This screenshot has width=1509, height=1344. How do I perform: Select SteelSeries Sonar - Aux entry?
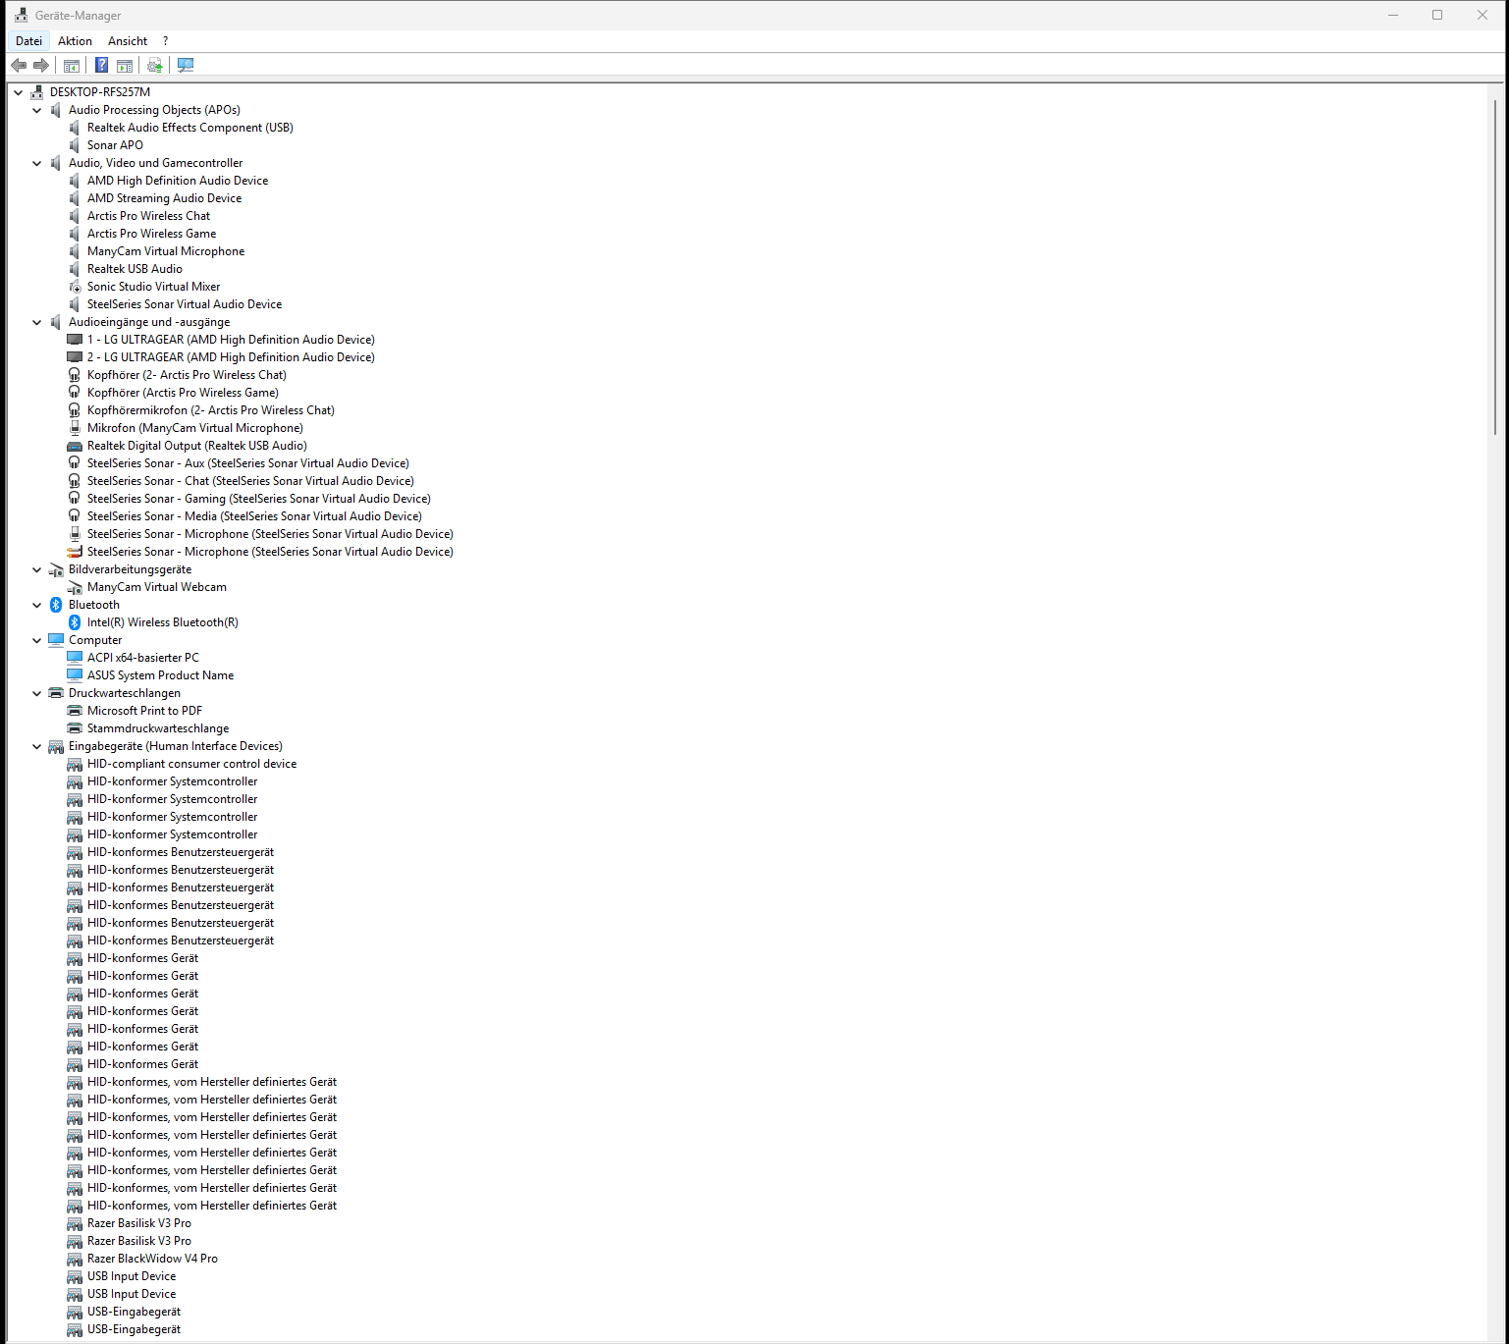click(248, 463)
